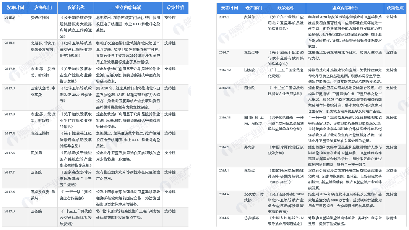Select the date cell 2014.5

click(x=224, y=218)
